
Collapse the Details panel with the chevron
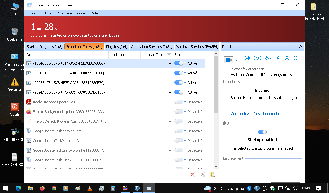point(300,47)
